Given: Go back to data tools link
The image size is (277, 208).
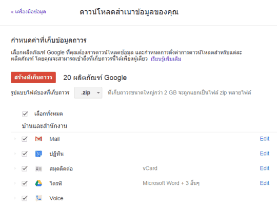Looking at the screenshot, I should [28, 12].
